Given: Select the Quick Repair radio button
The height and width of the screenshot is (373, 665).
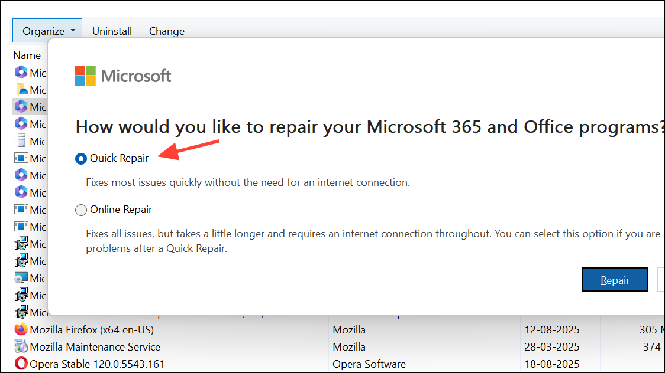Looking at the screenshot, I should [80, 158].
